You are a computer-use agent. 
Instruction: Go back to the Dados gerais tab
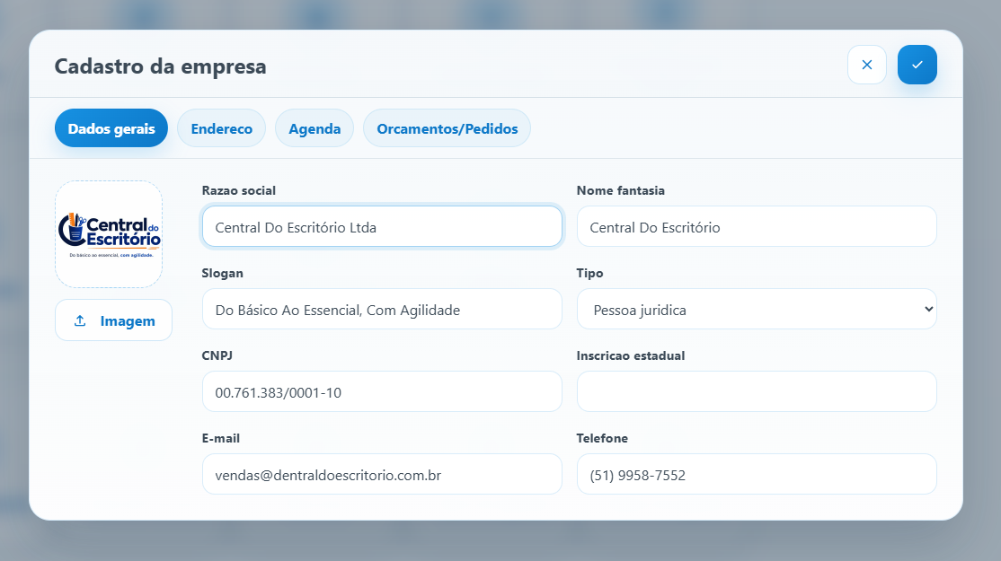tap(111, 127)
